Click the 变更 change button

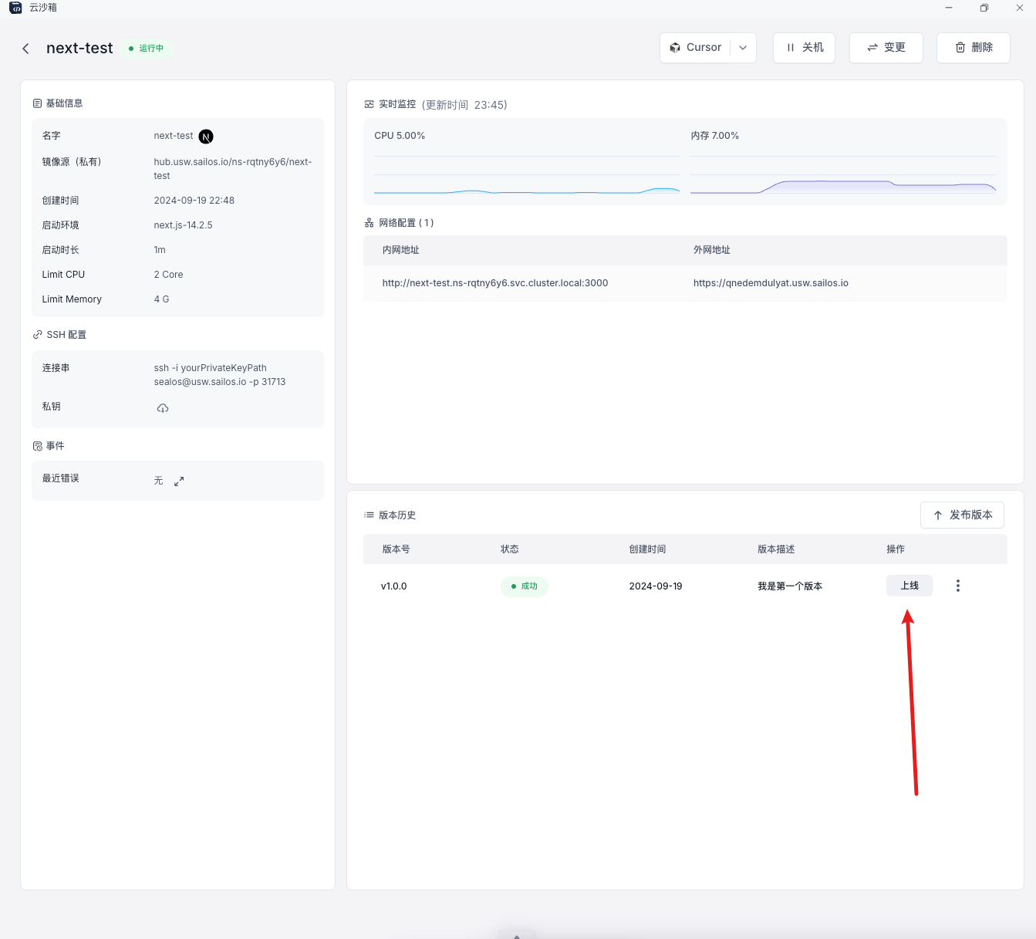tap(886, 48)
